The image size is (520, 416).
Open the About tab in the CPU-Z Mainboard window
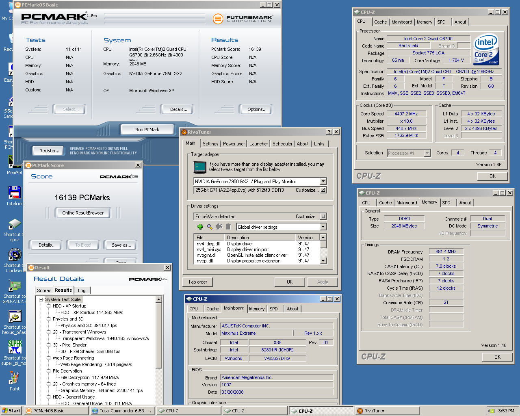(x=292, y=309)
